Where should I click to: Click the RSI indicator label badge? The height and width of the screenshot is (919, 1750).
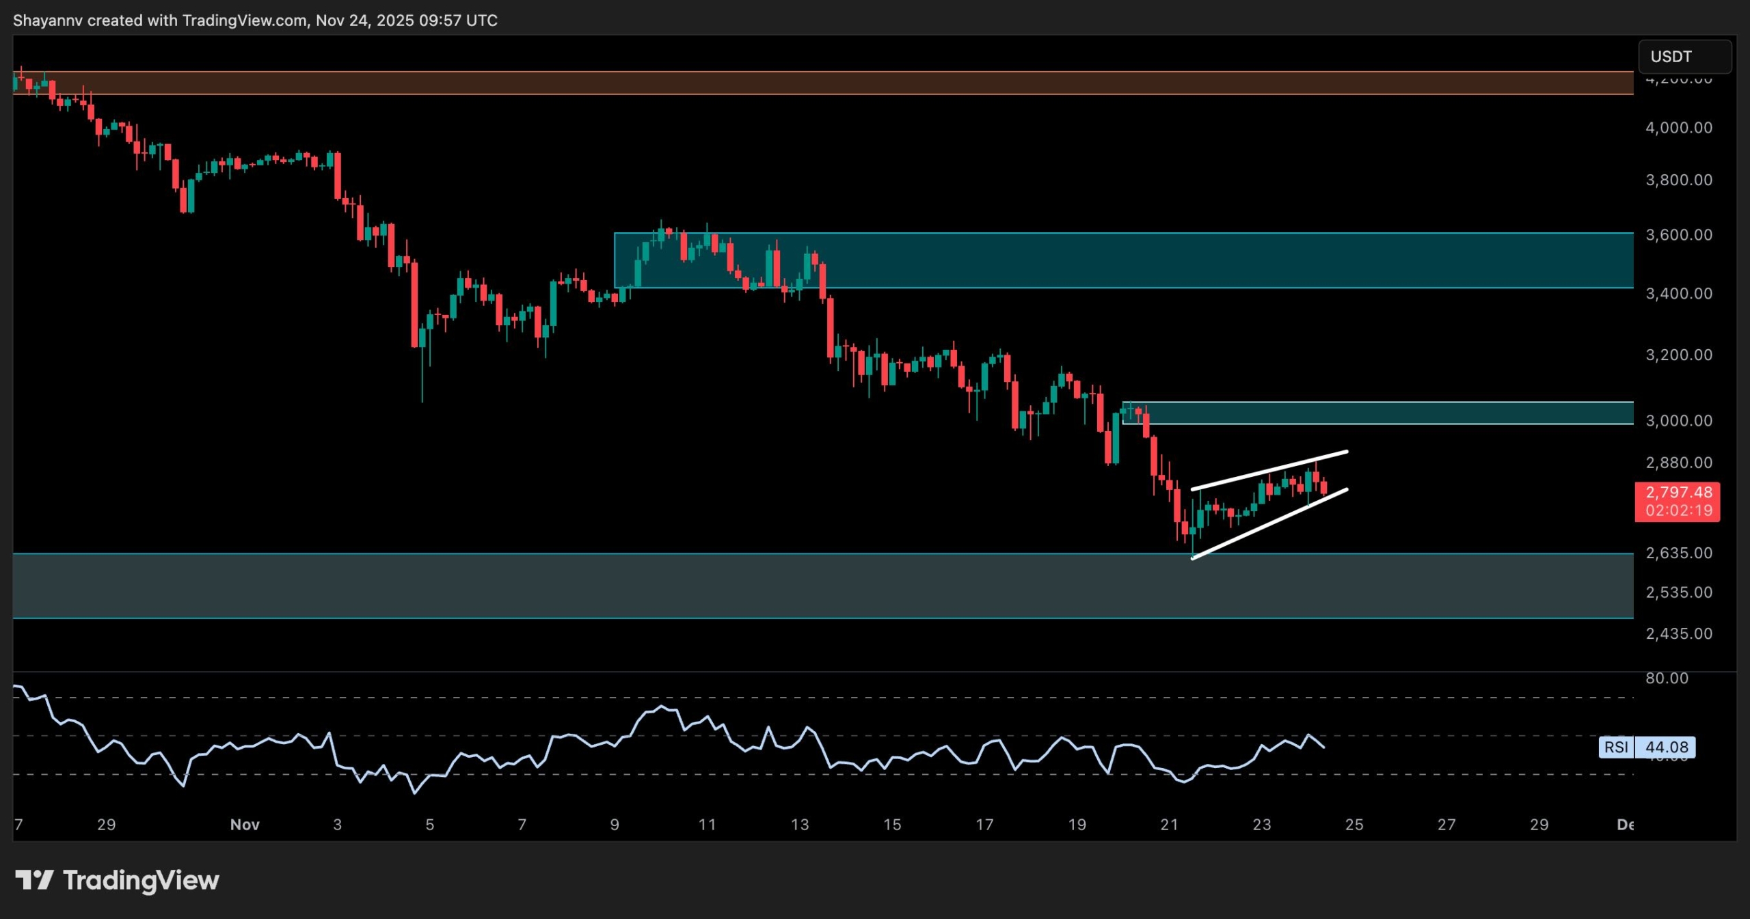(x=1616, y=747)
